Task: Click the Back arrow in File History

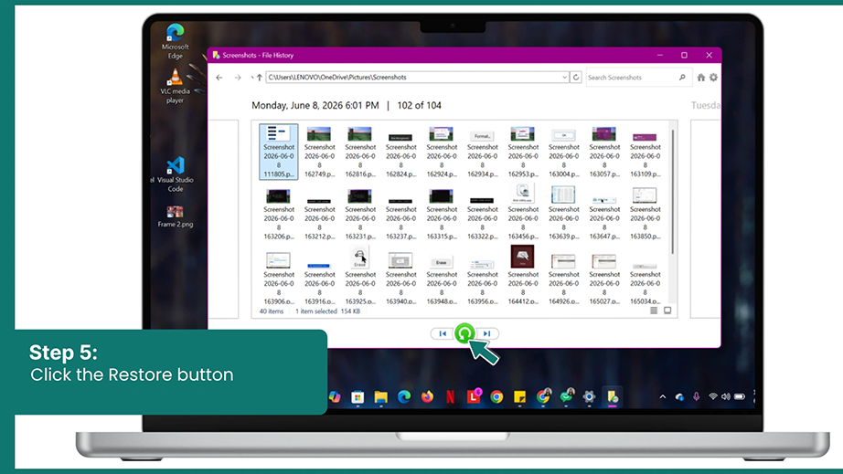Action: [x=219, y=78]
